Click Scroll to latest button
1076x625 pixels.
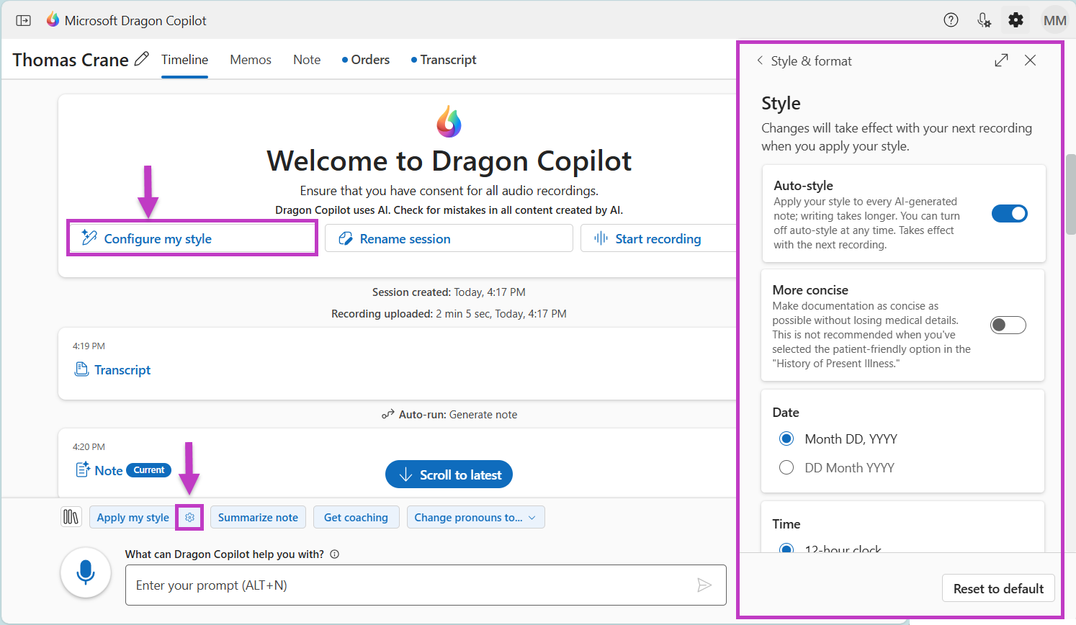tap(449, 475)
